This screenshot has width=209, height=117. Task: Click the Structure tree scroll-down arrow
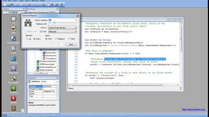(x=57, y=70)
